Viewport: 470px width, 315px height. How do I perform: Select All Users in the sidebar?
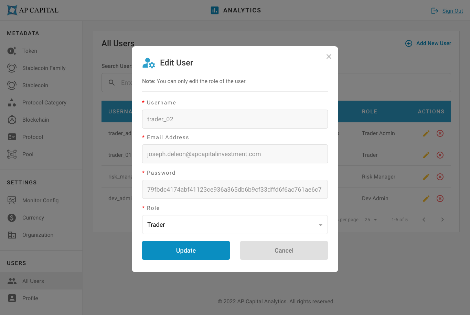tap(41, 281)
